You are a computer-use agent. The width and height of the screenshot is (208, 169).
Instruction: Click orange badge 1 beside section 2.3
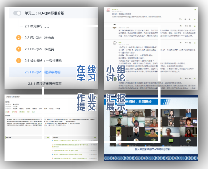coord(19,49)
